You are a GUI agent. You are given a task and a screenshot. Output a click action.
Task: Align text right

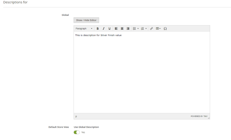tap(128, 29)
